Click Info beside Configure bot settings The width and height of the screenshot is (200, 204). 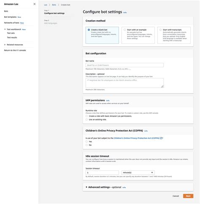coord(125,13)
